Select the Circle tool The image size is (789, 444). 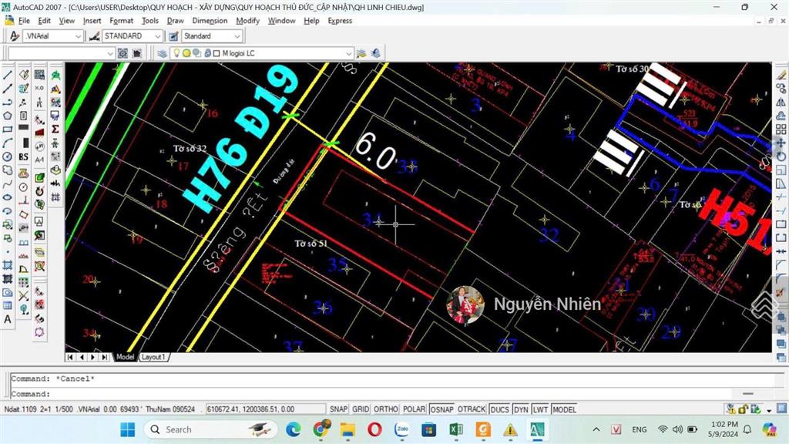coord(8,156)
